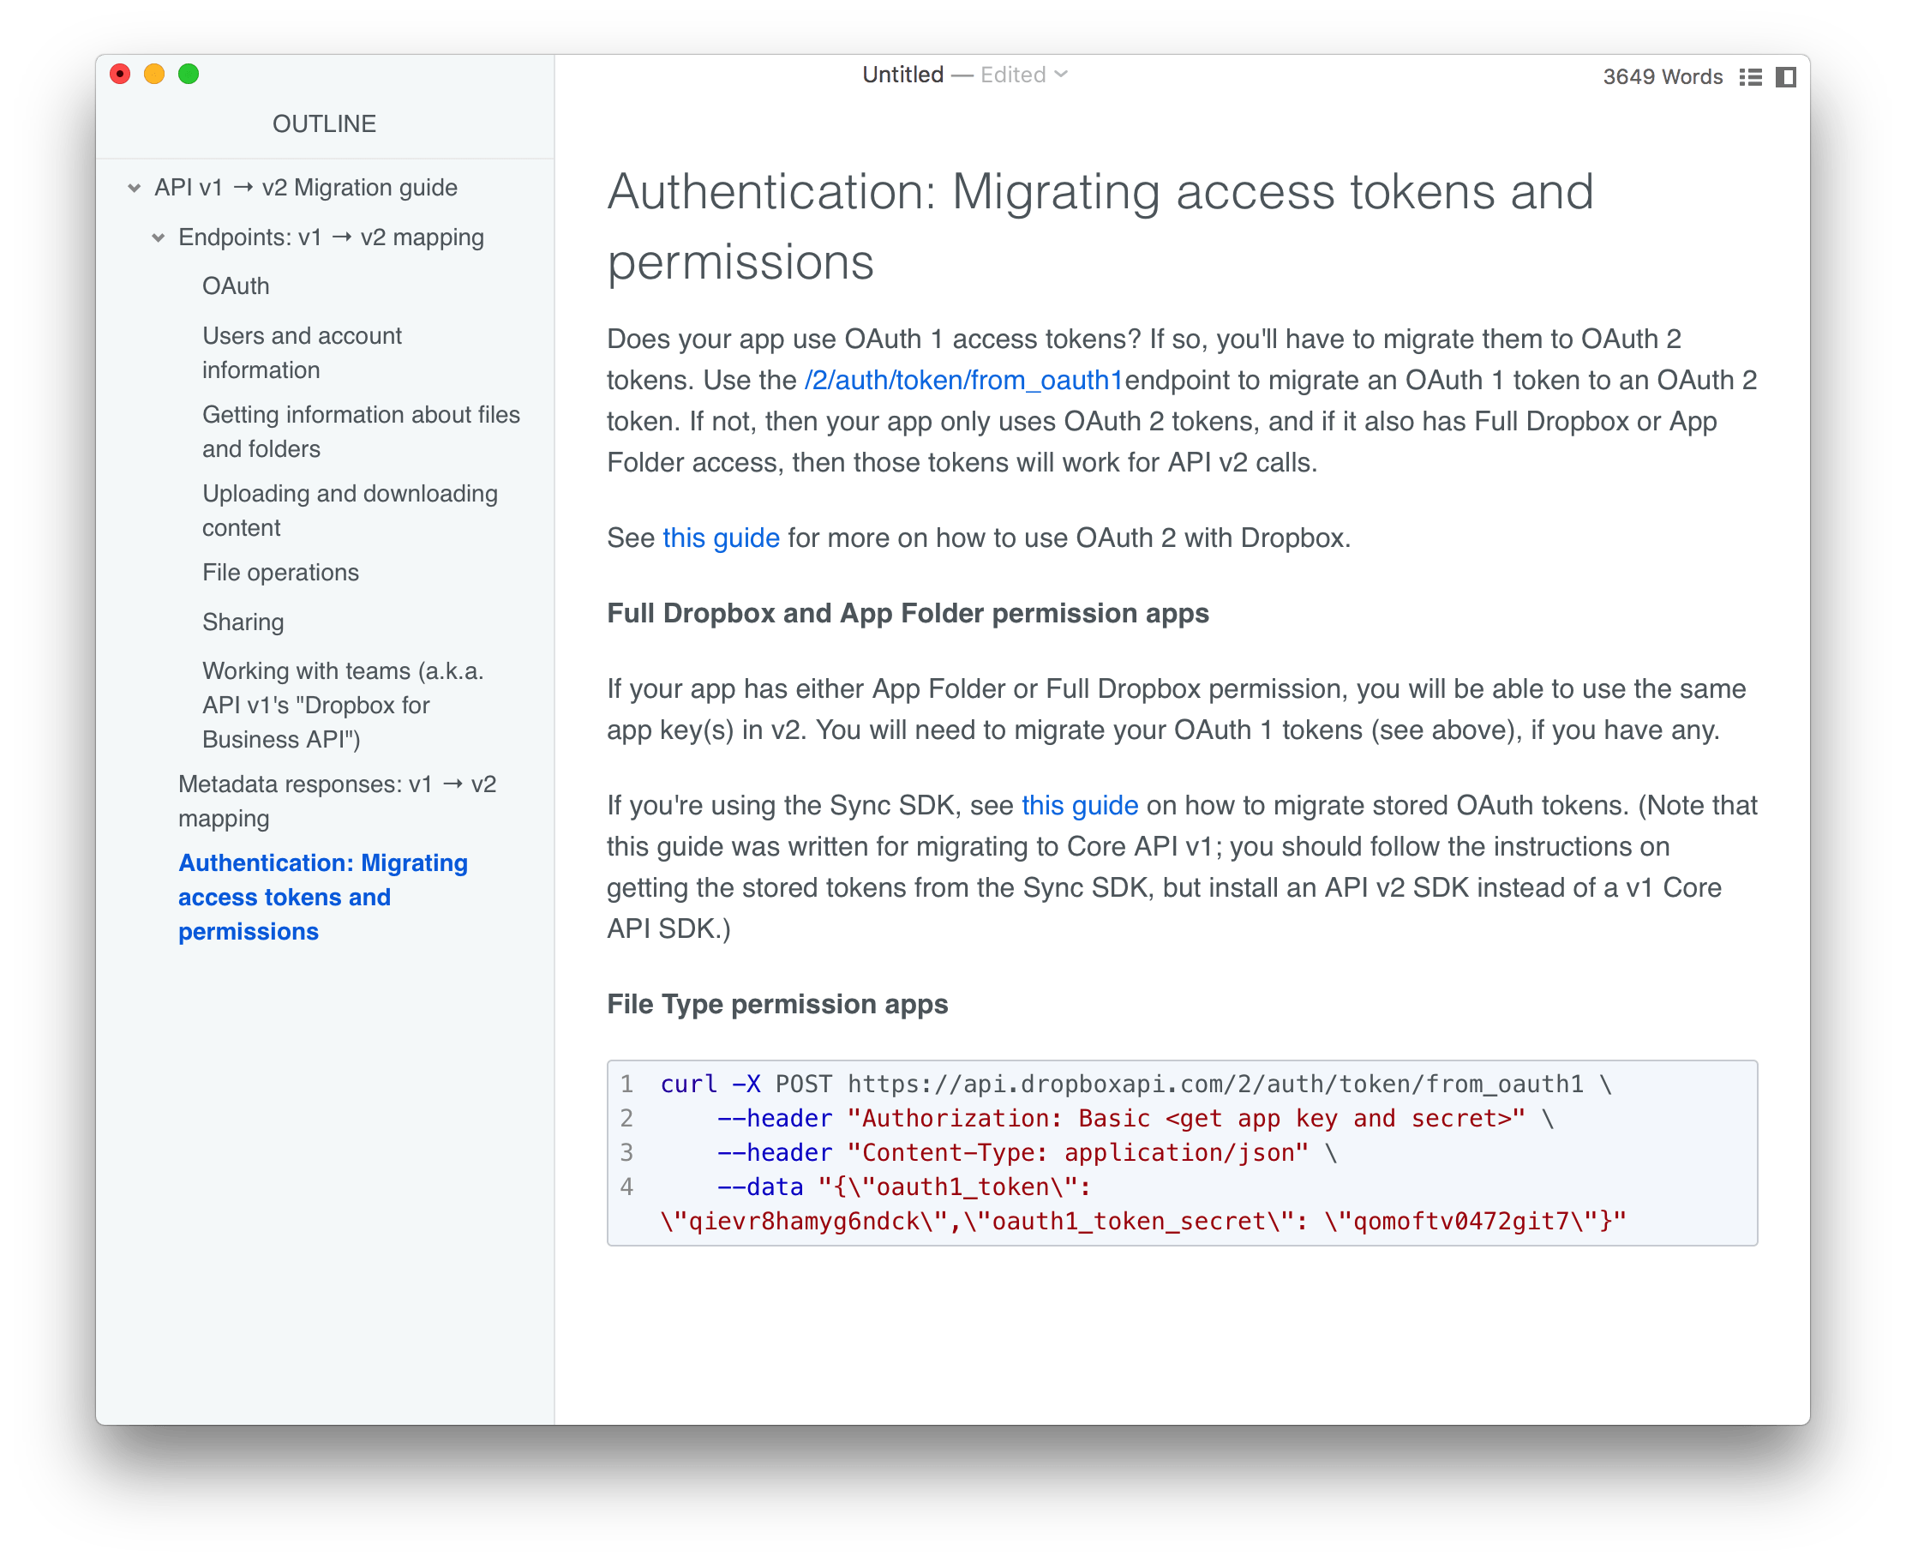1906x1562 pixels.
Task: Toggle the sidebar panel icon
Action: (x=1785, y=76)
